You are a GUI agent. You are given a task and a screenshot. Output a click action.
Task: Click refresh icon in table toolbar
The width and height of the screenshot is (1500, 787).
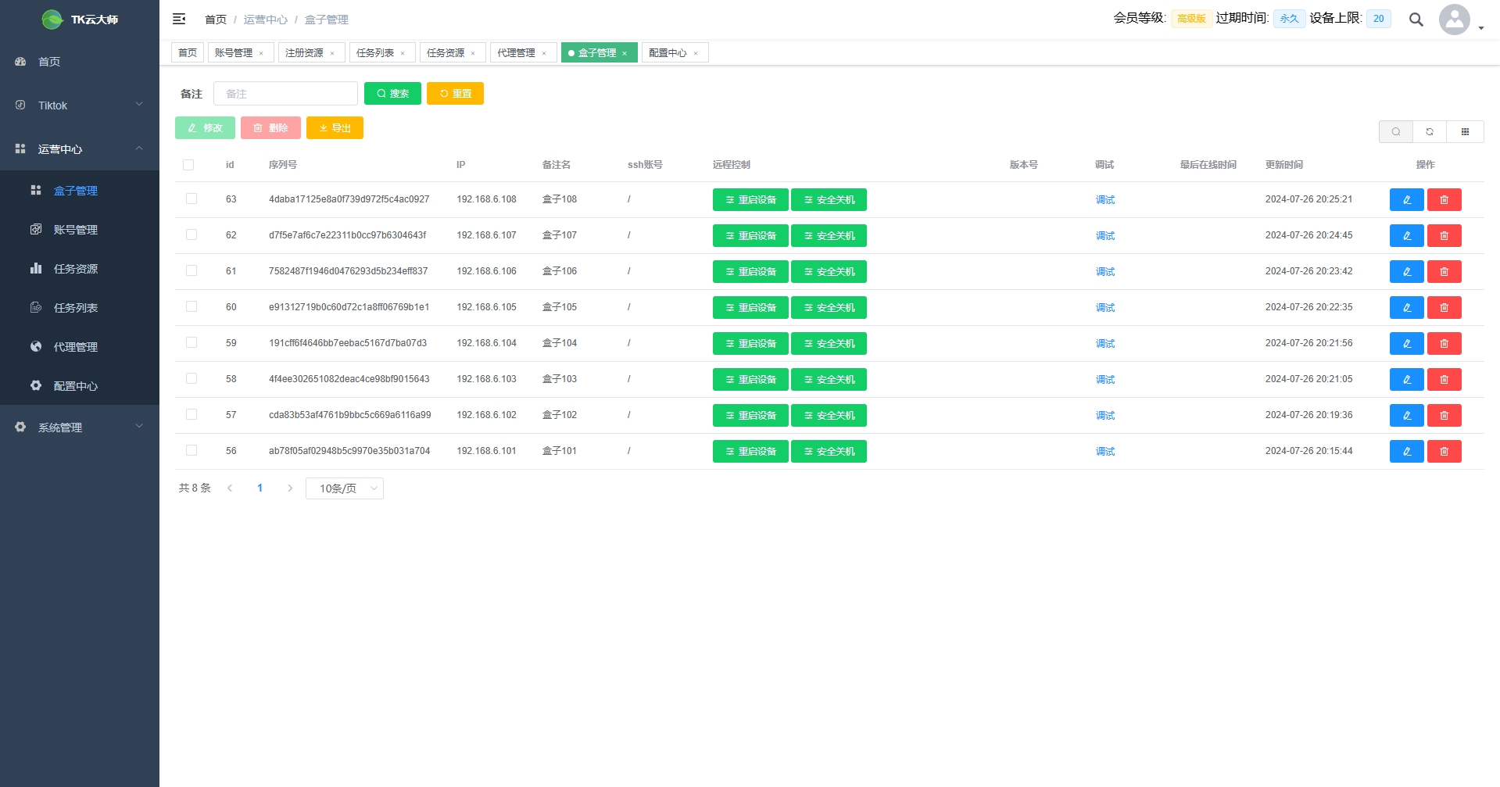(1430, 132)
